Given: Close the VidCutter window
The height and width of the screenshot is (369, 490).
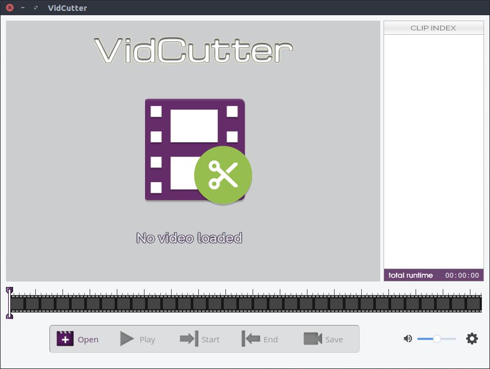Looking at the screenshot, I should [10, 8].
